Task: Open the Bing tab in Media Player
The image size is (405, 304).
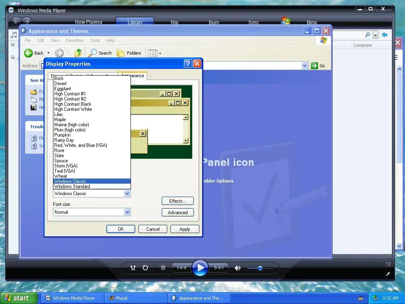Action: coord(312,22)
